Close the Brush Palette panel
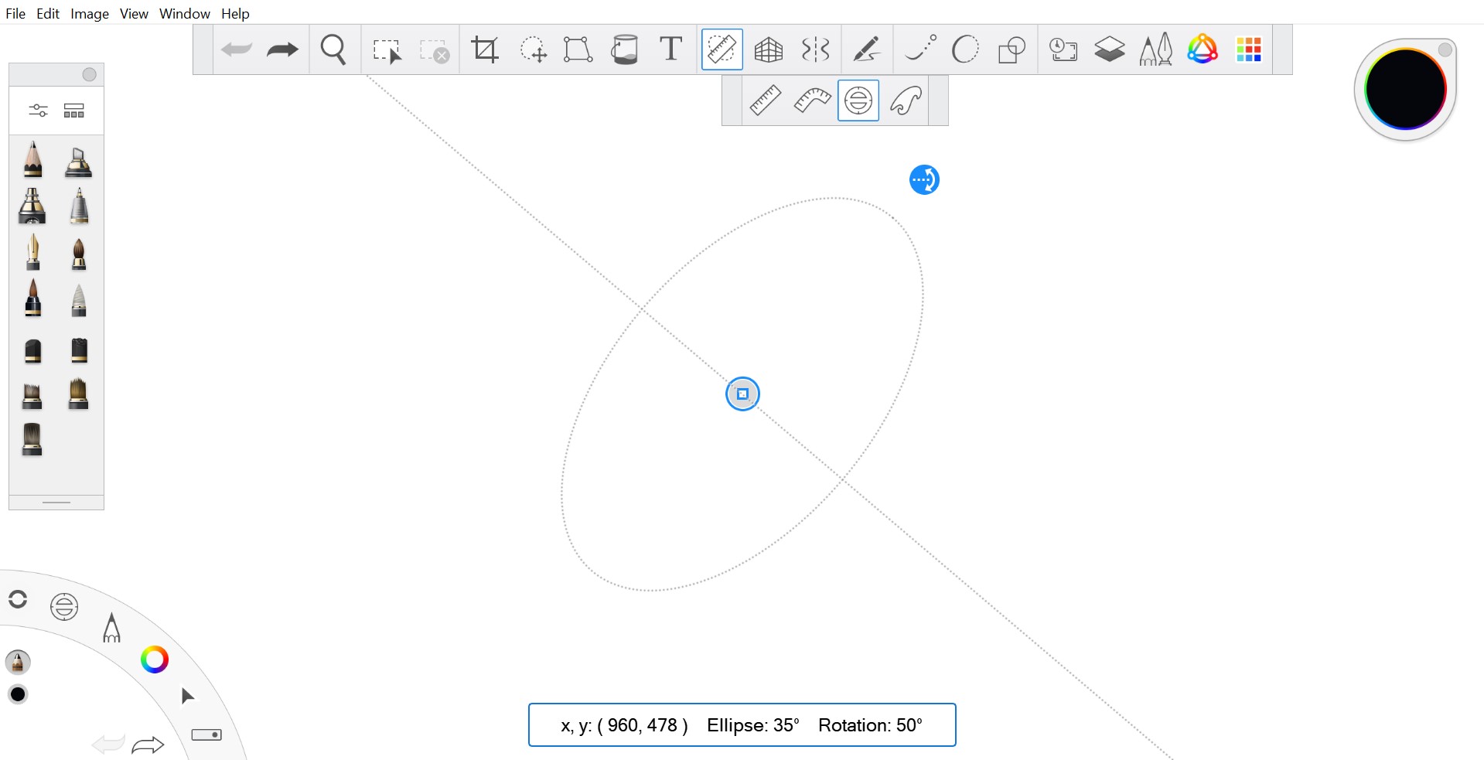The height and width of the screenshot is (760, 1484). (x=90, y=74)
